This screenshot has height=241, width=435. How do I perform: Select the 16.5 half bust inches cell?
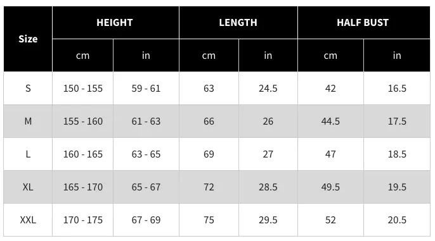pyautogui.click(x=397, y=89)
